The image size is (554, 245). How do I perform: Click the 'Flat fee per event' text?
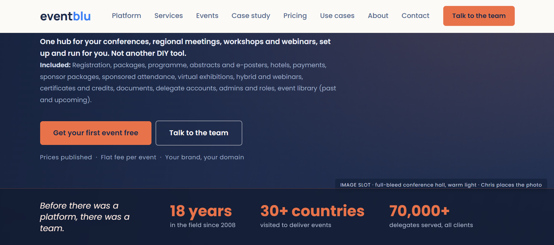(x=128, y=157)
